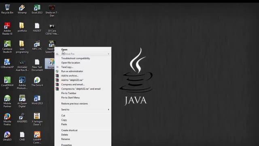Choose Delete in the context menu
The image size is (259, 146).
coord(83,135)
